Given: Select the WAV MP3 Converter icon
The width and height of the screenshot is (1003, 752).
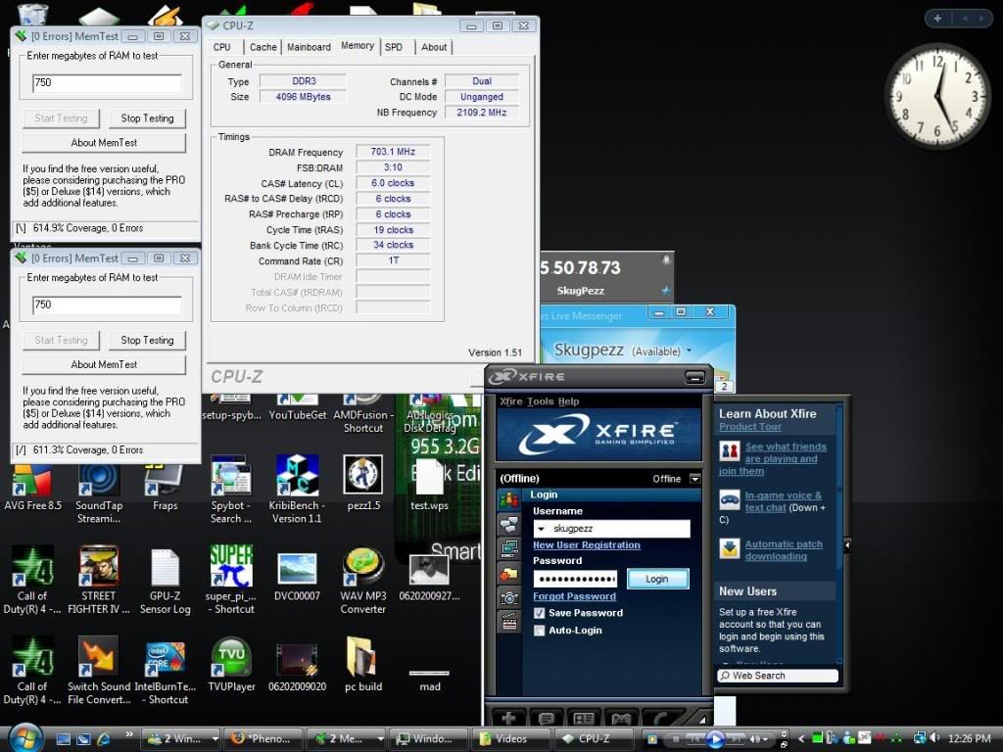Looking at the screenshot, I should (362, 581).
